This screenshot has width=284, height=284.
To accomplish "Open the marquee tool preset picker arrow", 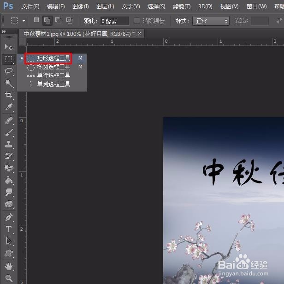I will click(24, 21).
